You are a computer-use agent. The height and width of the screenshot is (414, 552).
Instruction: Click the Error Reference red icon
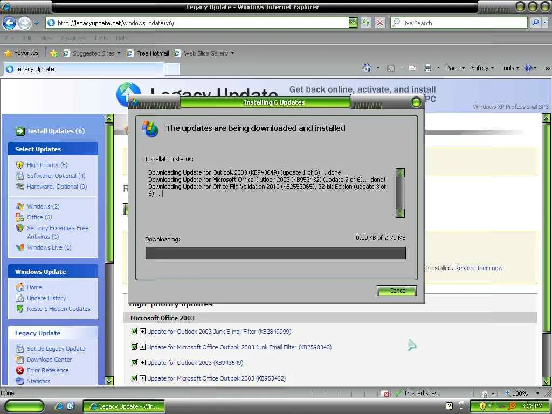(x=20, y=370)
